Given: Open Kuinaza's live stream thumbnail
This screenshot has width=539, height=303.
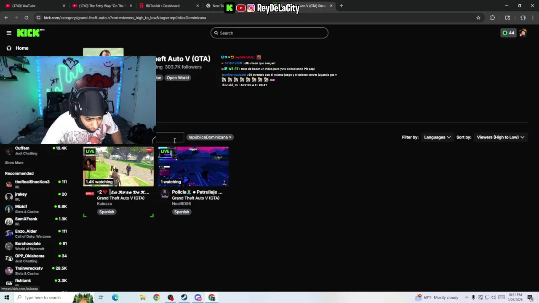Looking at the screenshot, I should (118, 167).
